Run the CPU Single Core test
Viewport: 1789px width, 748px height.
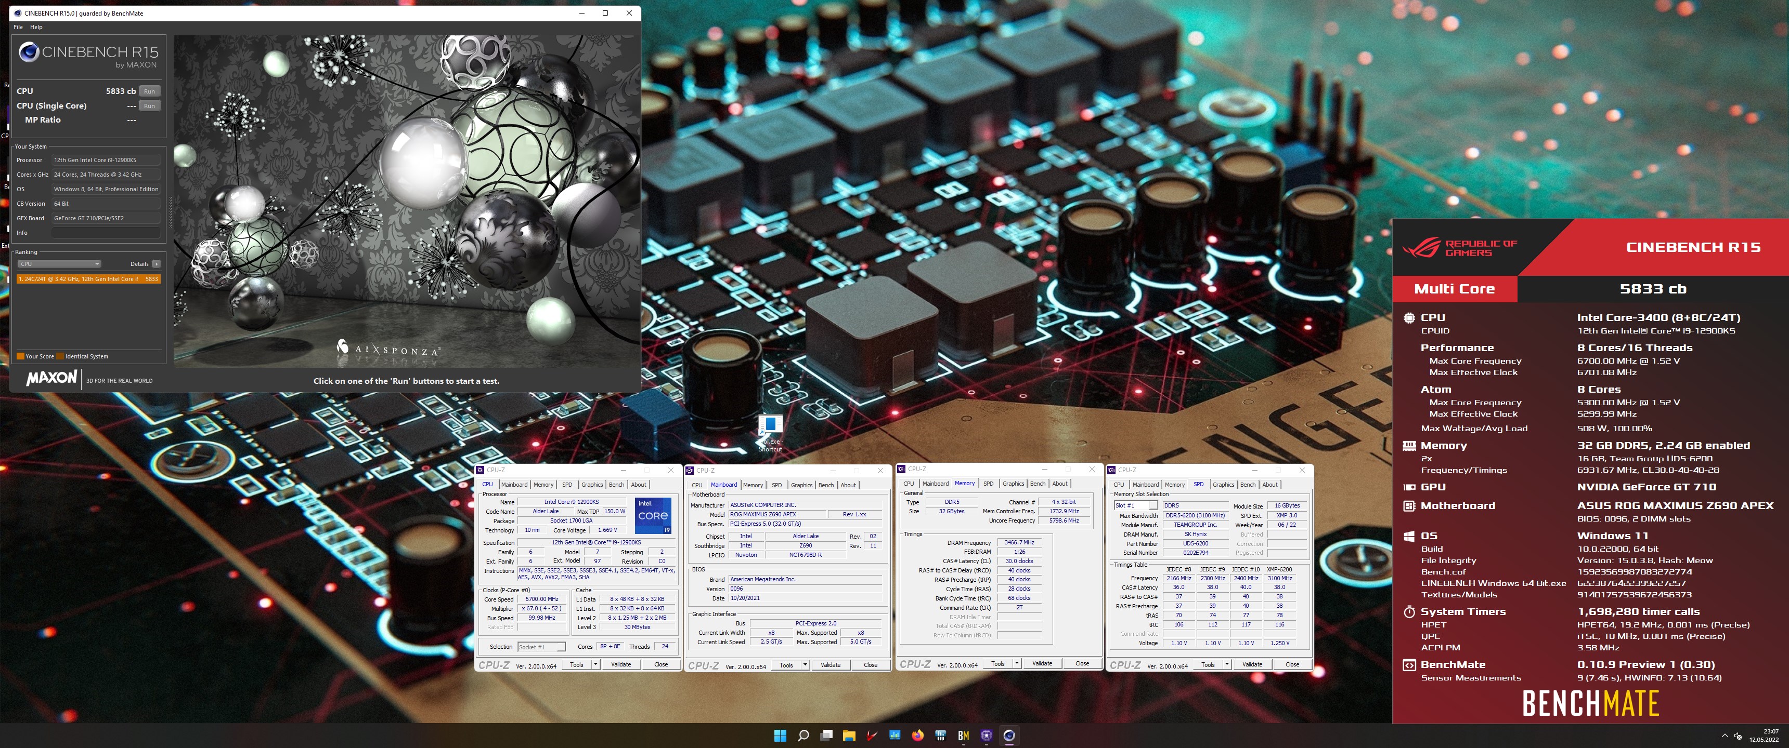pyautogui.click(x=149, y=105)
